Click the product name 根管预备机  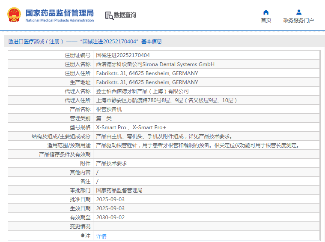[x=109, y=109]
